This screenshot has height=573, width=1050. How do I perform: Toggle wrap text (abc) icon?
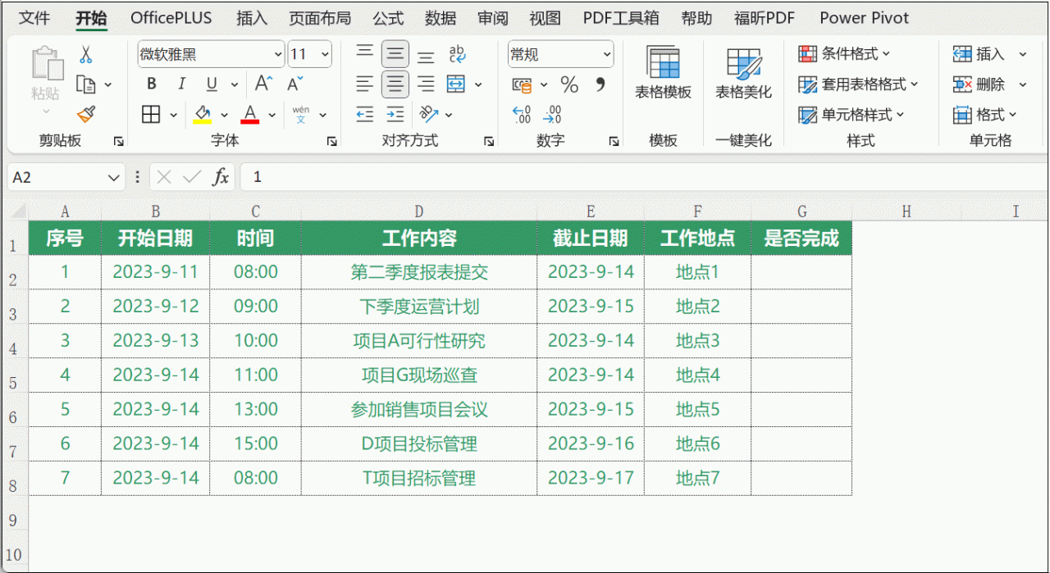click(457, 54)
